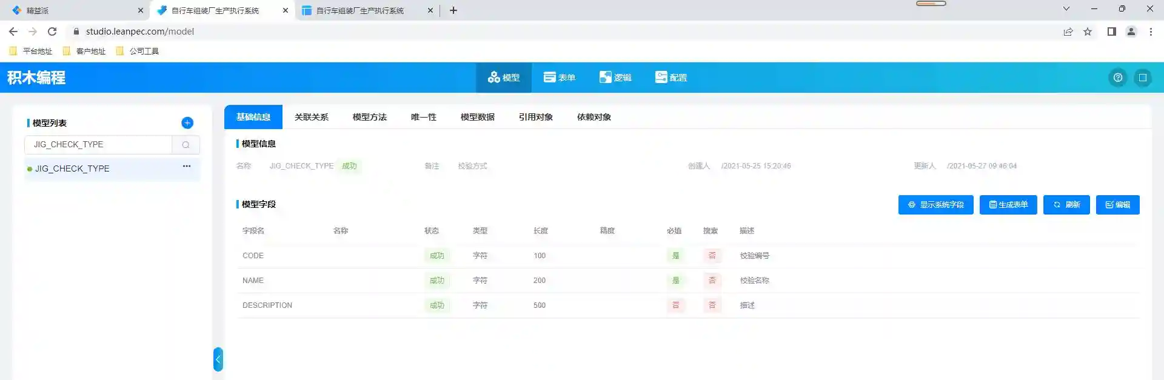Viewport: 1164px width, 380px height.
Task: Click the model search magnifier icon
Action: point(186,145)
